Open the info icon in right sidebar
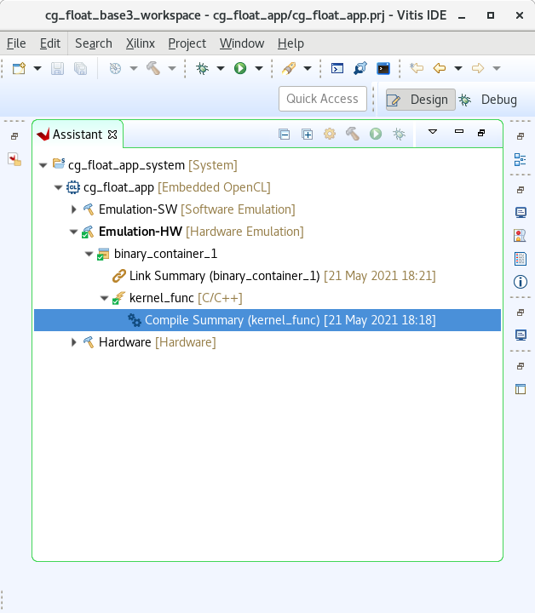Screen dimensions: 535x613 [x=521, y=282]
